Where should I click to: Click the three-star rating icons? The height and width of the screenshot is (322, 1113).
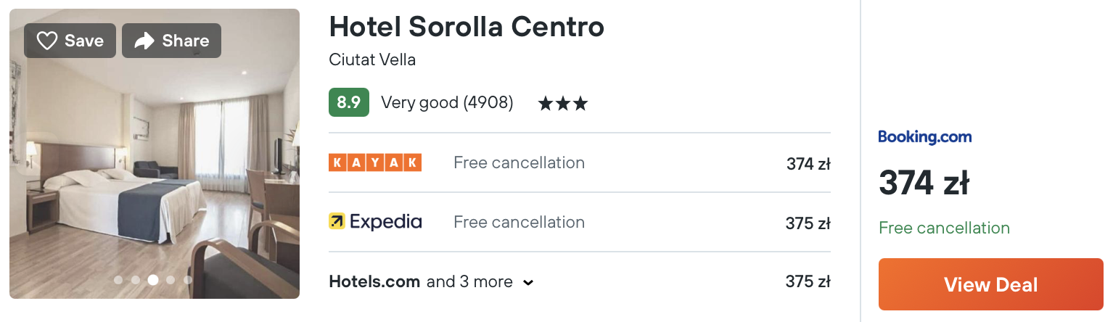pos(562,104)
